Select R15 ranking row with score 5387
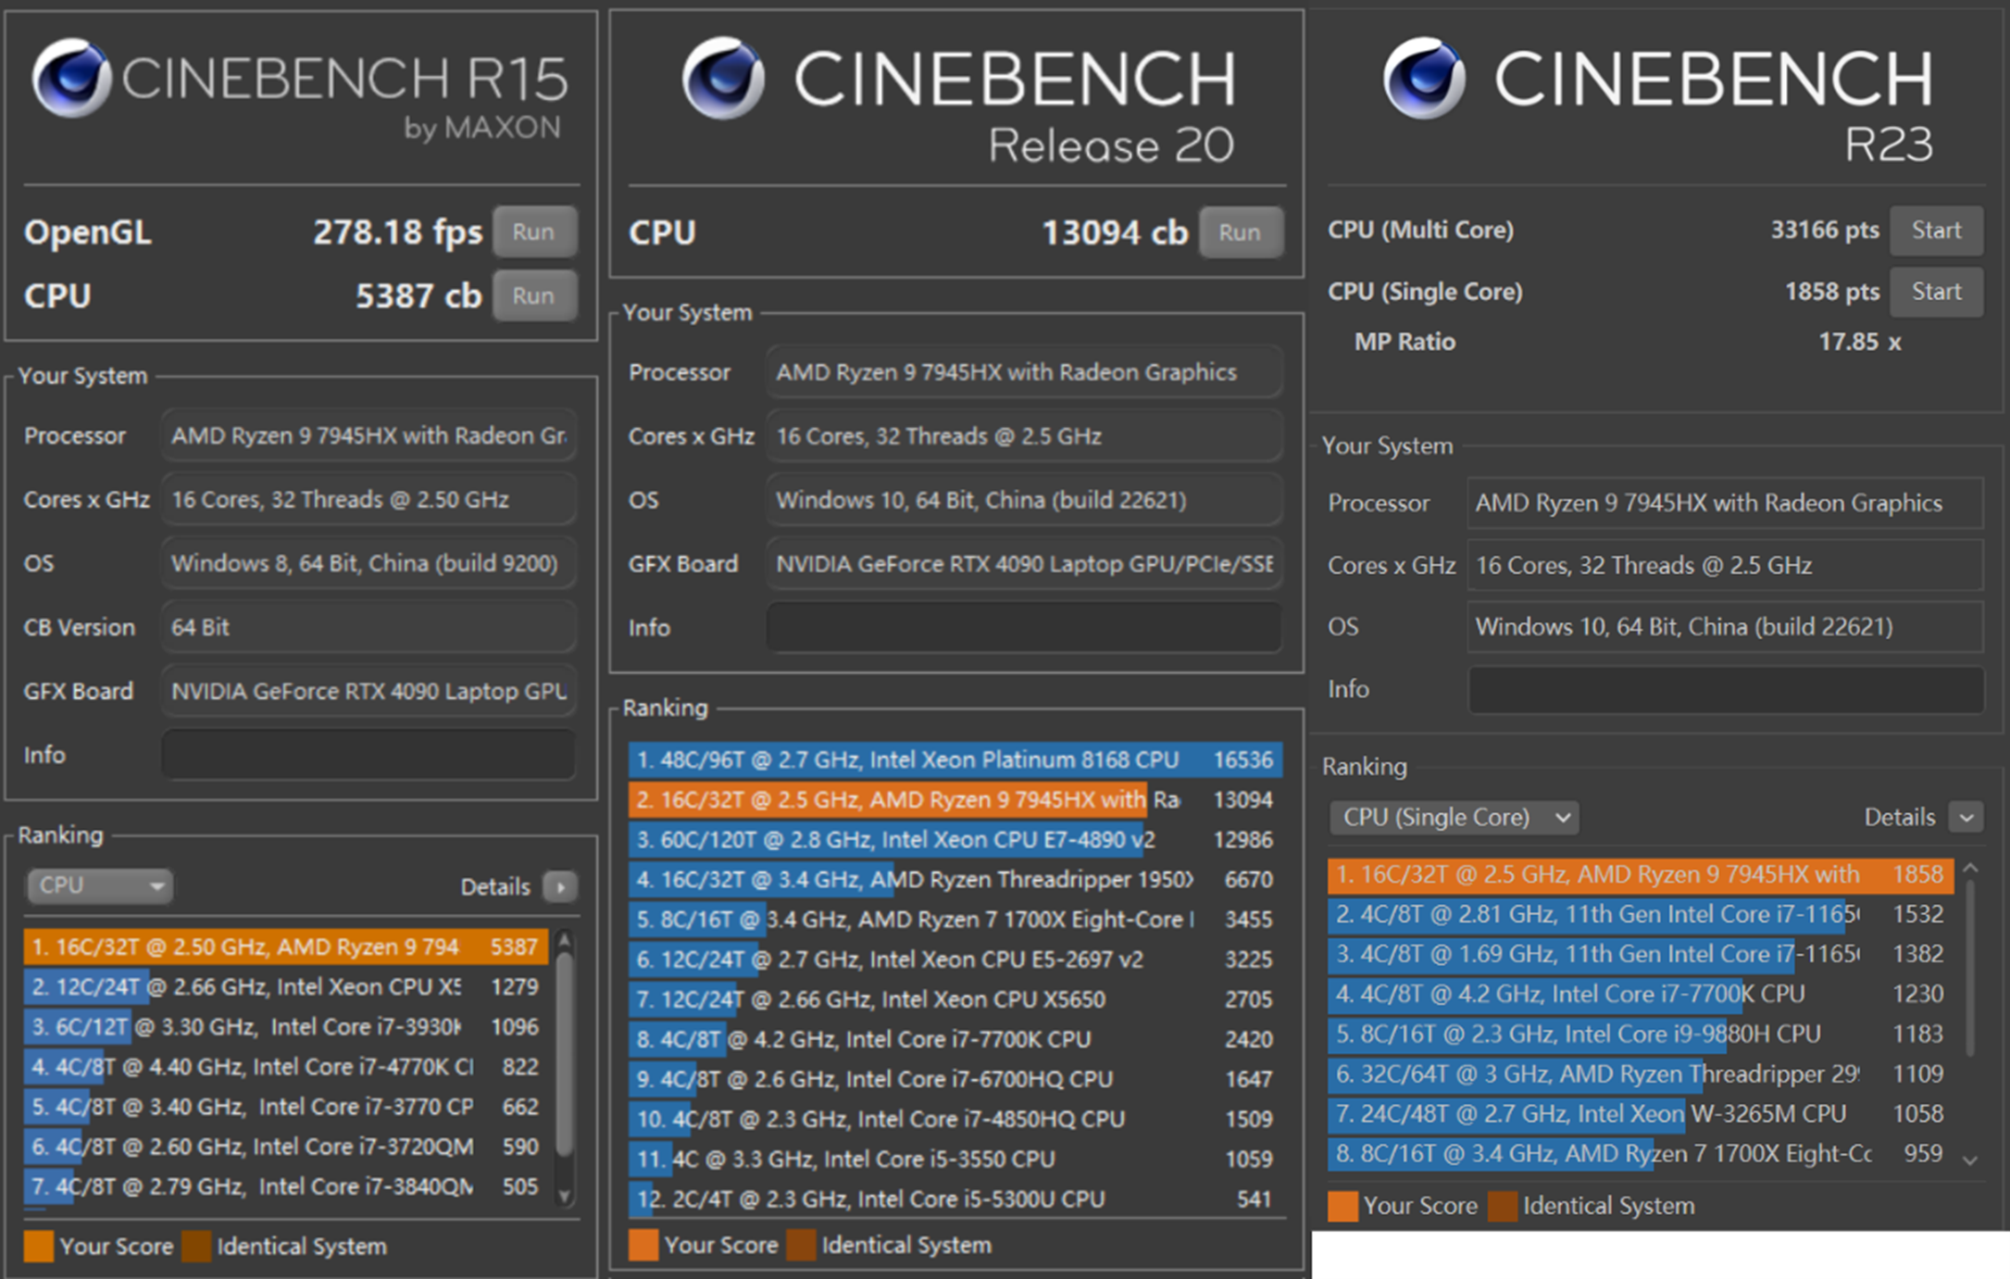 [x=286, y=947]
